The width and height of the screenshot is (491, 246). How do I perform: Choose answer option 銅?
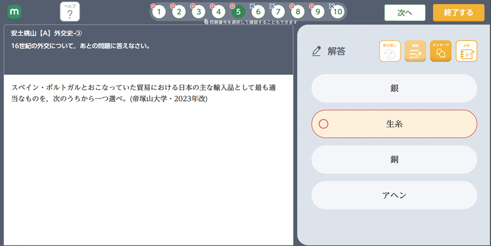point(394,159)
